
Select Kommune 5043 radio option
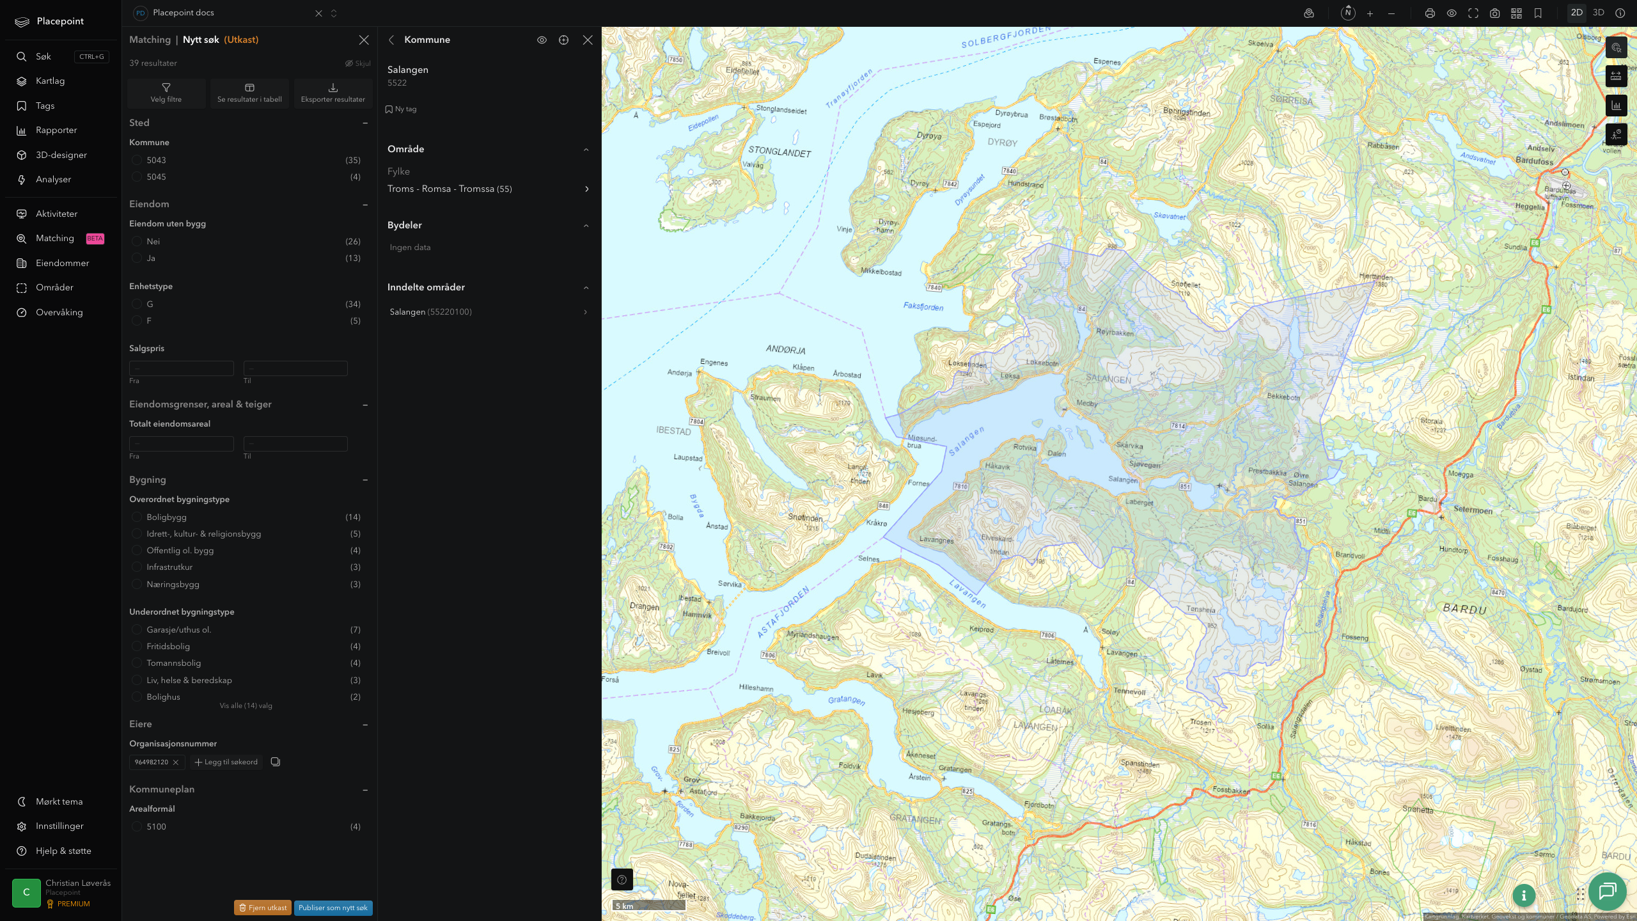[137, 161]
